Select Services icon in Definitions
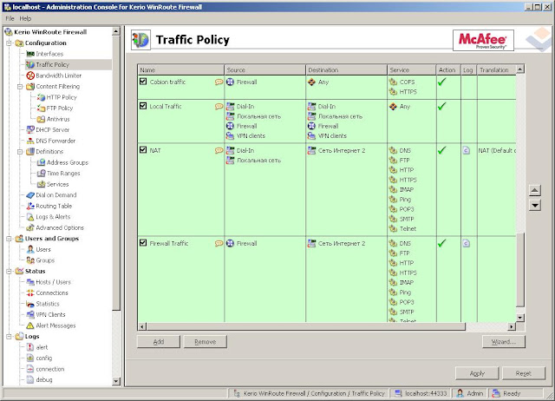The width and height of the screenshot is (555, 401). click(x=41, y=184)
